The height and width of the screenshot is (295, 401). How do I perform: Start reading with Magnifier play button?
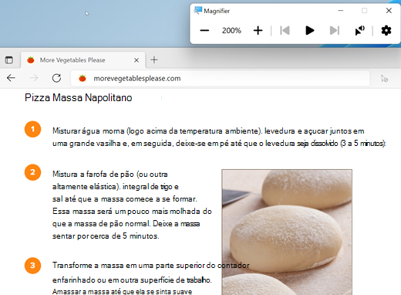click(x=310, y=31)
